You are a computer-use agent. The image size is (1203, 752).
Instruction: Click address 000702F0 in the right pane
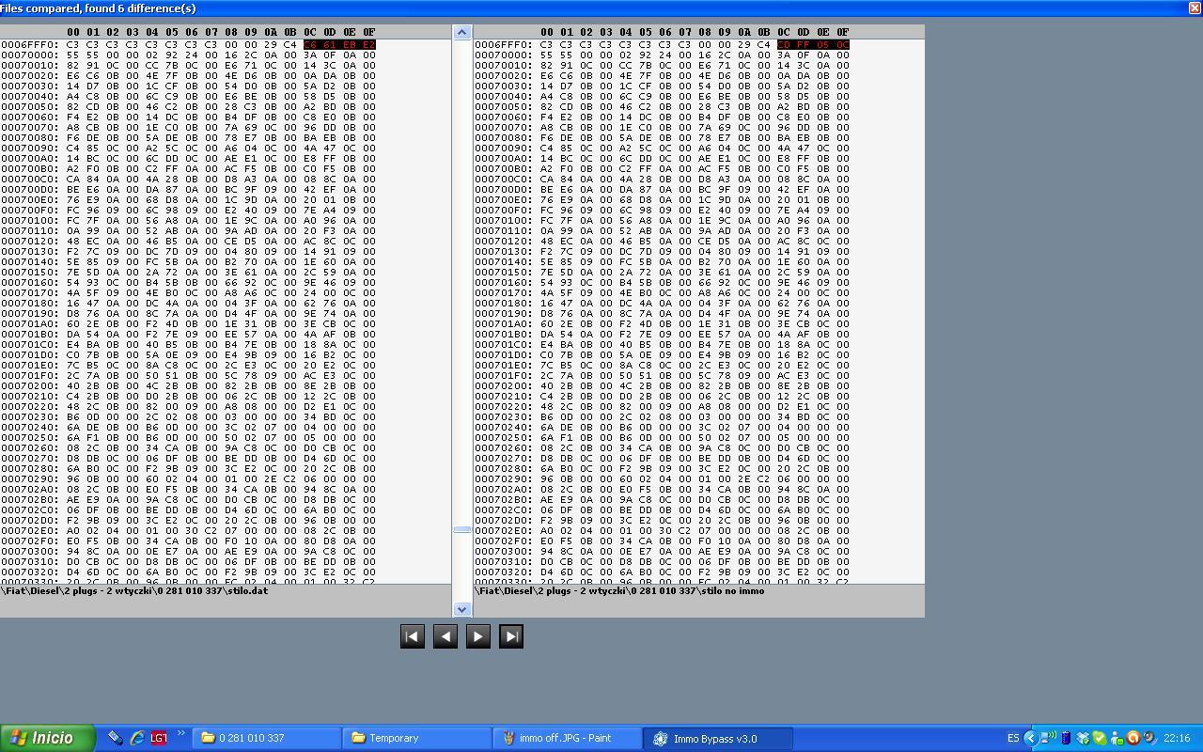click(503, 540)
